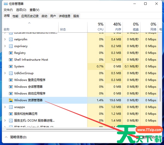Screen dimensions: 164x145
Task: Click the osprivacy gear icon
Action: (x=11, y=46)
